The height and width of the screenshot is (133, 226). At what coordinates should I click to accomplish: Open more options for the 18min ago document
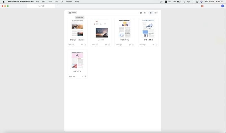[x=86, y=76]
